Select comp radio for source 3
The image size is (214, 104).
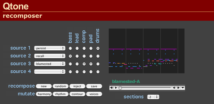(84, 64)
